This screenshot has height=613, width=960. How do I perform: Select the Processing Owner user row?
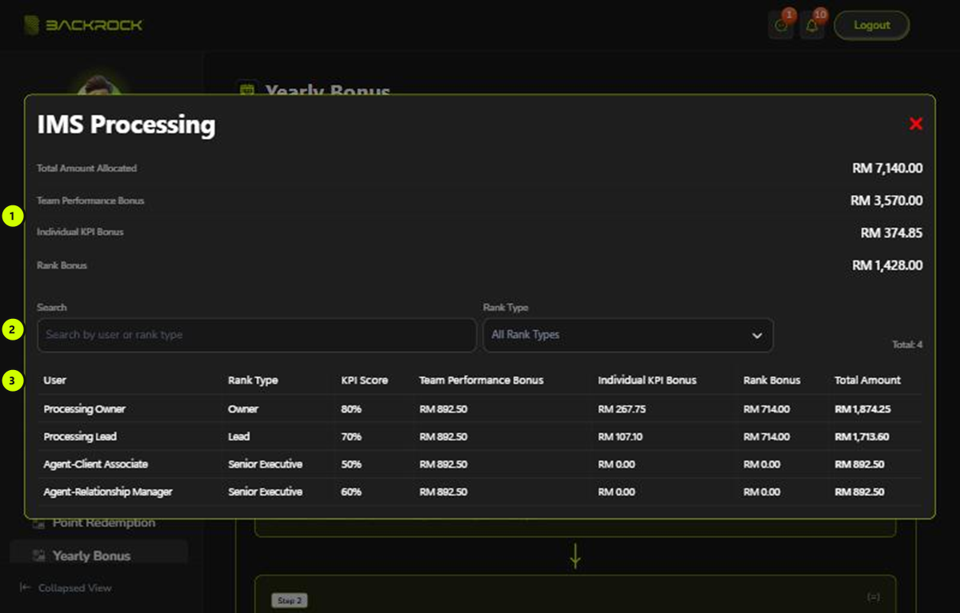(x=480, y=409)
